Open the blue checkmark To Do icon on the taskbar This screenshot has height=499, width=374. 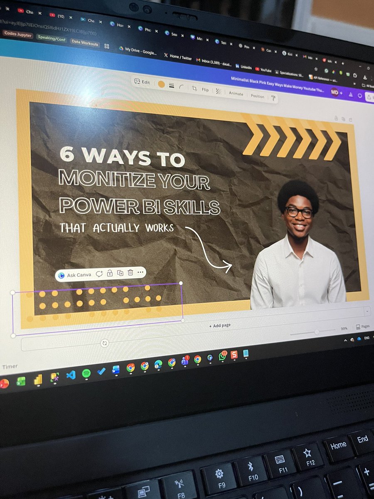tap(101, 371)
